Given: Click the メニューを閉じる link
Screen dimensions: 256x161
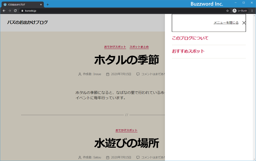Looking at the screenshot, I should click(x=226, y=23).
